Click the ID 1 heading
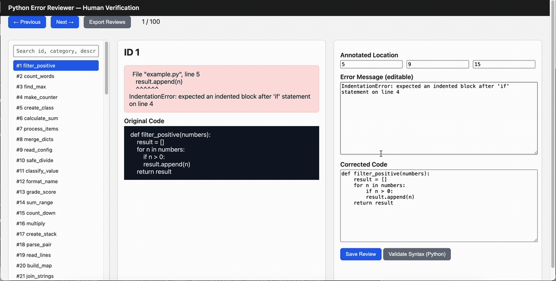The image size is (556, 281). (x=132, y=52)
